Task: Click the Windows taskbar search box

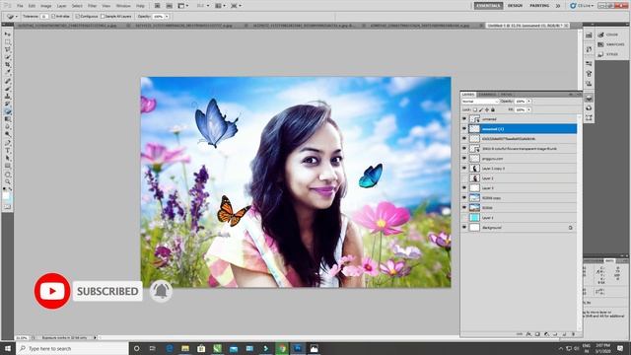Action: pyautogui.click(x=72, y=348)
